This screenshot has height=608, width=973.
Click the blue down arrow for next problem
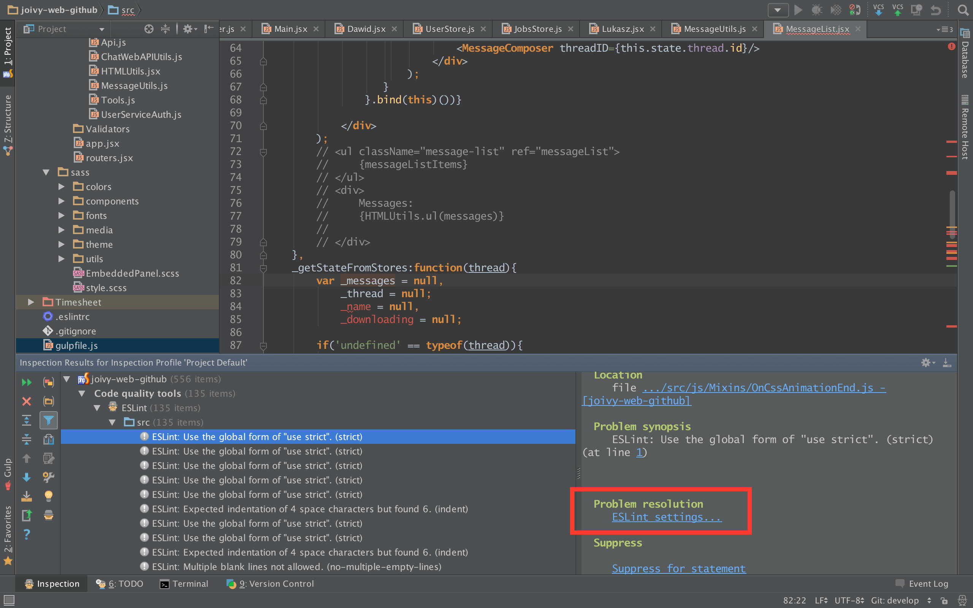(x=27, y=477)
